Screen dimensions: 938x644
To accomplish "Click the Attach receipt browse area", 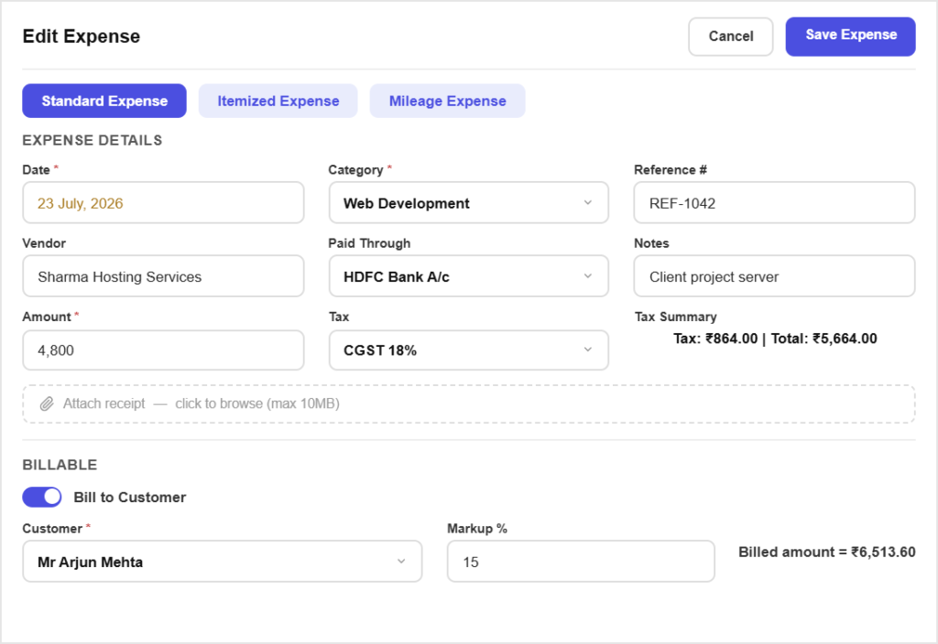I will [468, 403].
